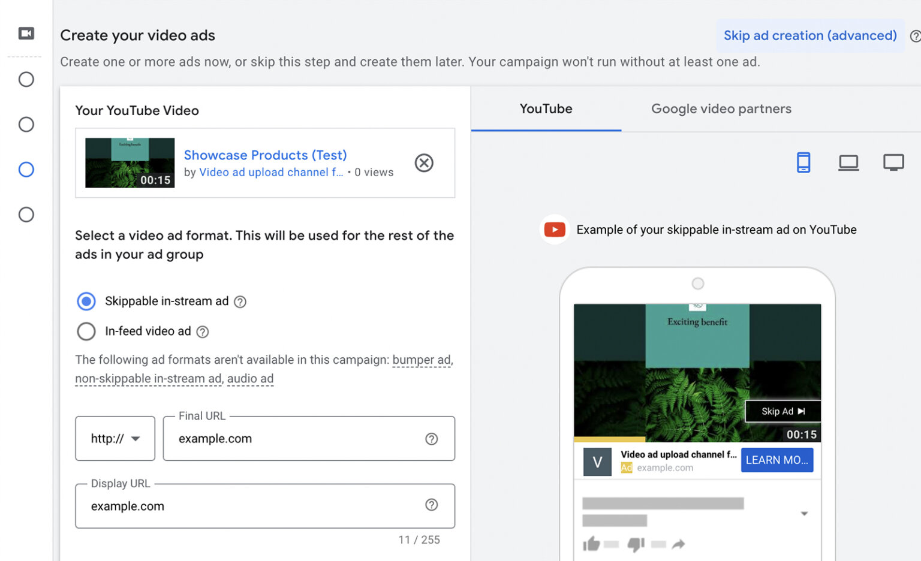The width and height of the screenshot is (921, 561).
Task: Select the Skippable in-stream ad radio button
Action: click(x=86, y=301)
